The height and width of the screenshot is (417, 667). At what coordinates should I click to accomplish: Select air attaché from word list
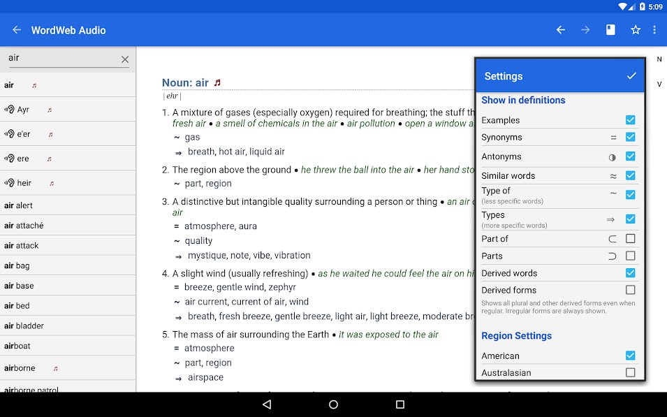(x=68, y=226)
